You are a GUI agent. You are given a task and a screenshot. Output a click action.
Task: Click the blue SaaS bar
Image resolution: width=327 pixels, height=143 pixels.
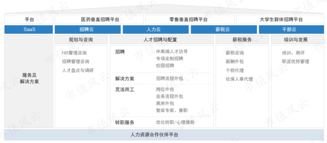tap(29, 29)
